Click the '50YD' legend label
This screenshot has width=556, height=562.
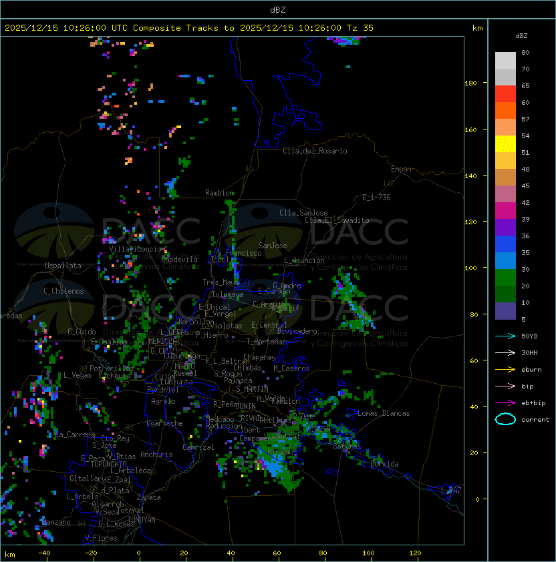pos(529,336)
